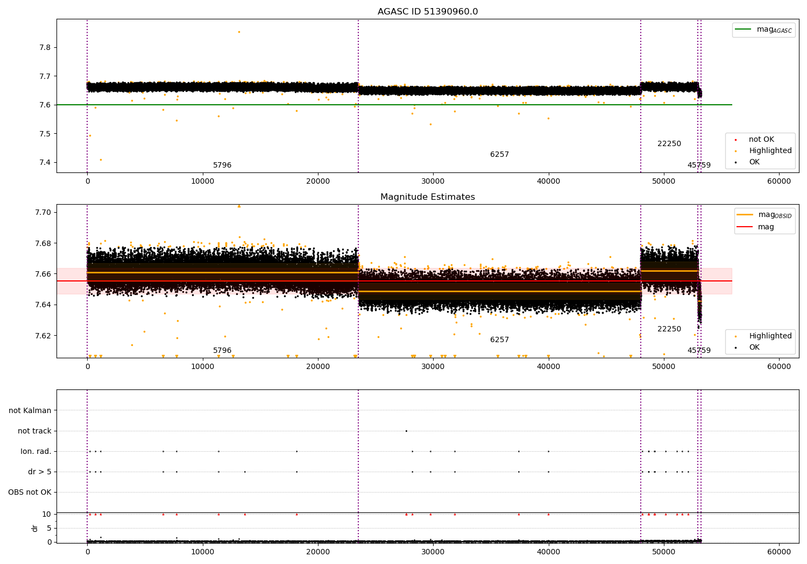Click y-axis tick 7.6 on top plot
Screen dimensions: 807x564
tap(45, 105)
